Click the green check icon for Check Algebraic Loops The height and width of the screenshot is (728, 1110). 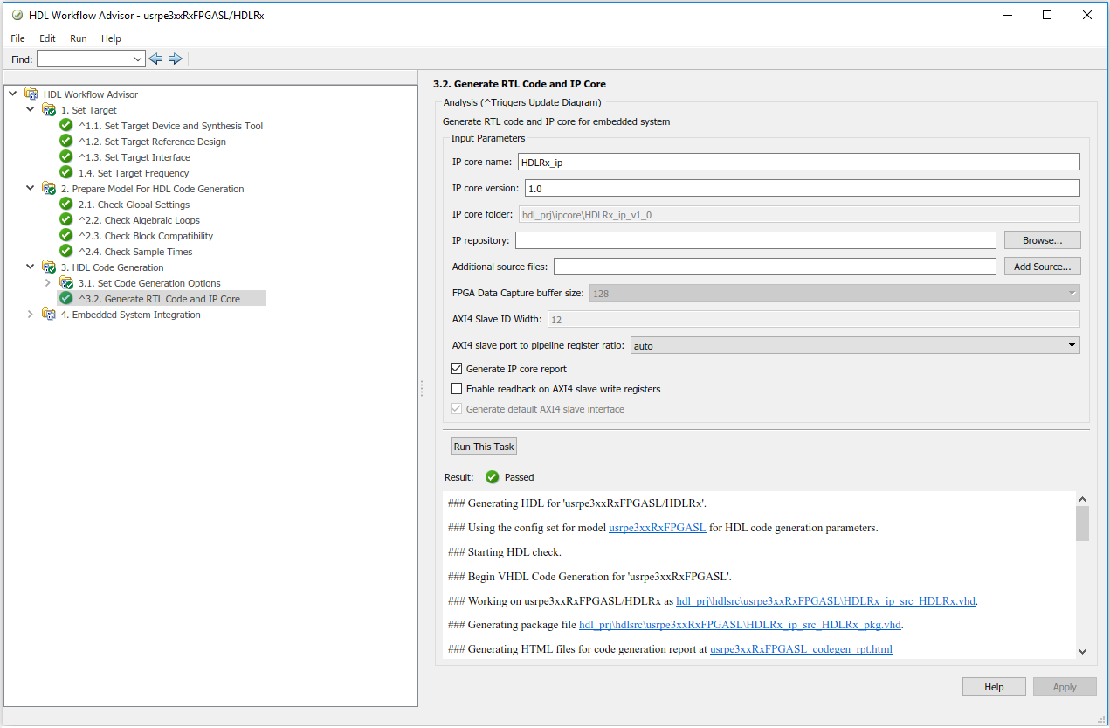(66, 220)
